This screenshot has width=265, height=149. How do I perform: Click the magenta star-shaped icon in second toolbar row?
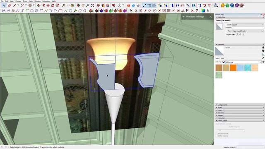click(125, 11)
